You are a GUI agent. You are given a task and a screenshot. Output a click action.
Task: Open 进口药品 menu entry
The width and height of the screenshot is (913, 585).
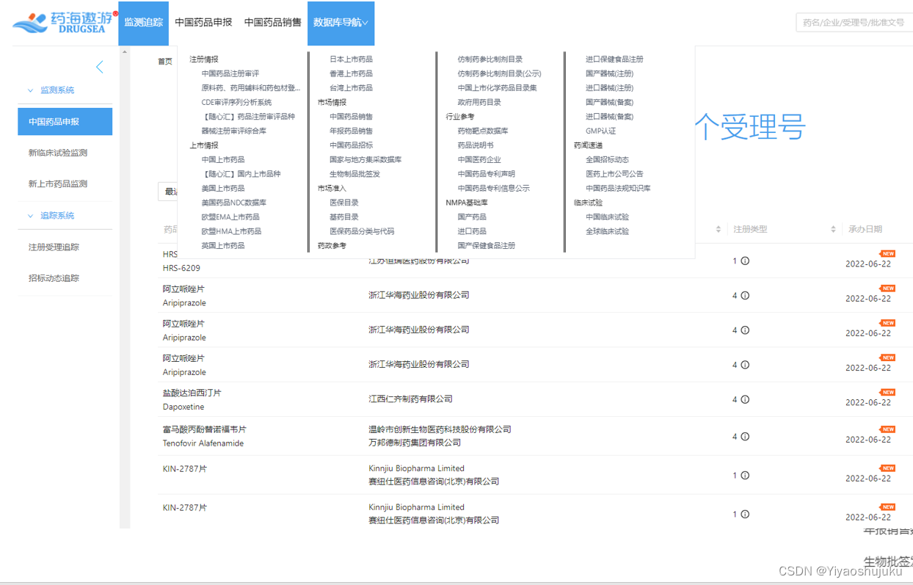pos(471,231)
